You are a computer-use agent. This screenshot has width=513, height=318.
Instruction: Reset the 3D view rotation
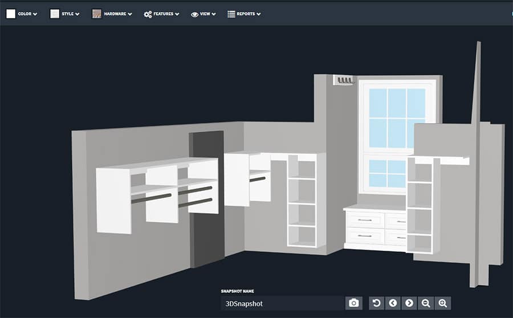click(377, 303)
